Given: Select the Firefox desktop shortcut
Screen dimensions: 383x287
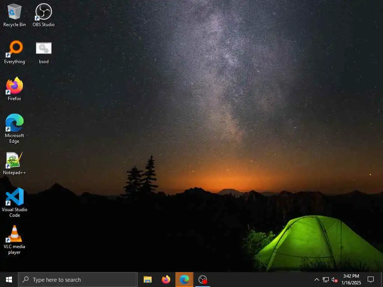Looking at the screenshot, I should click(x=15, y=89).
